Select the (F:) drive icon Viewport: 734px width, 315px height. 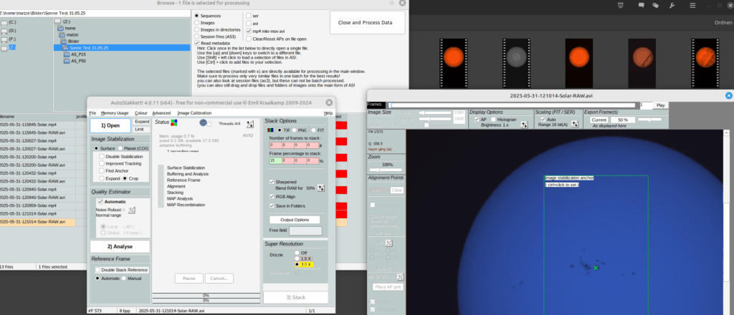pyautogui.click(x=4, y=39)
